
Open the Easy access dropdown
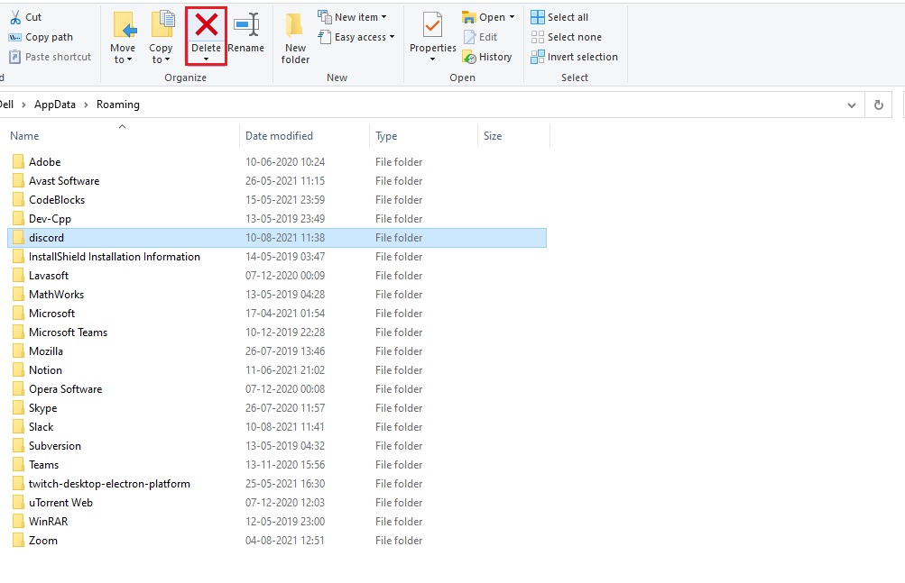click(356, 37)
